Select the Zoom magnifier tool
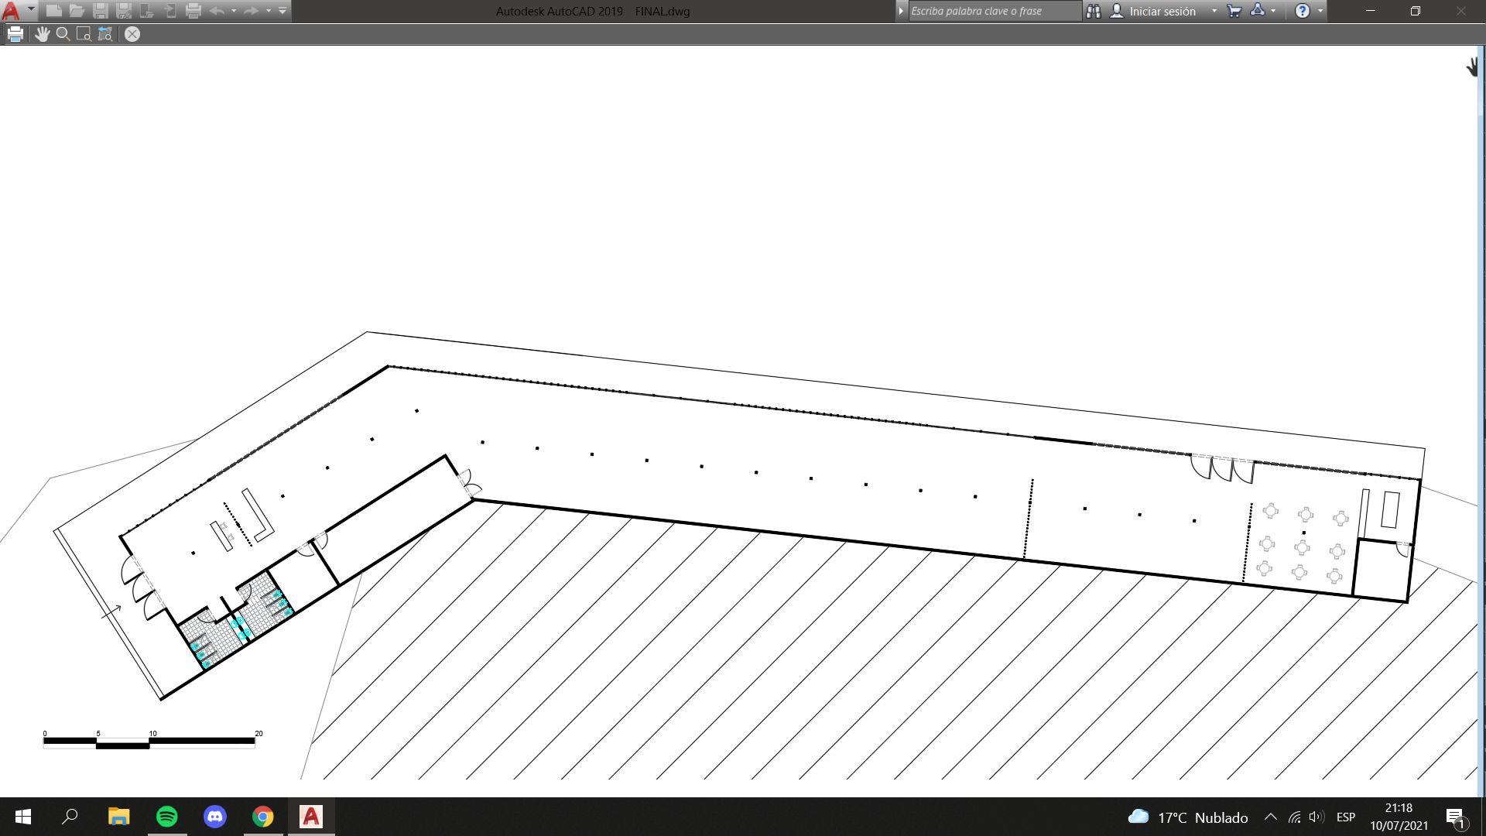 tap(63, 34)
